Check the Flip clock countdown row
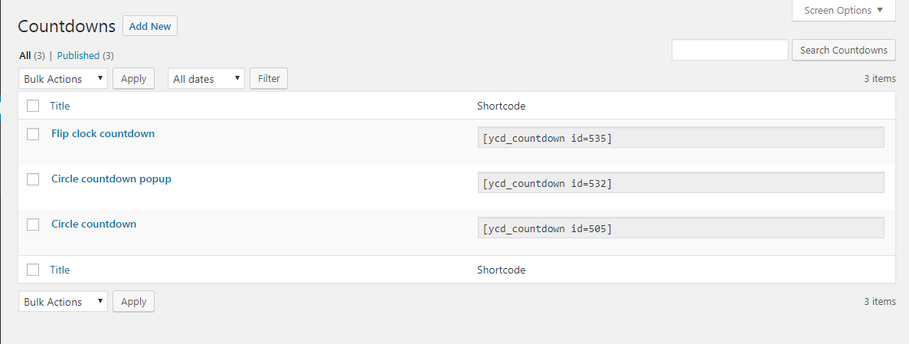 click(33, 134)
